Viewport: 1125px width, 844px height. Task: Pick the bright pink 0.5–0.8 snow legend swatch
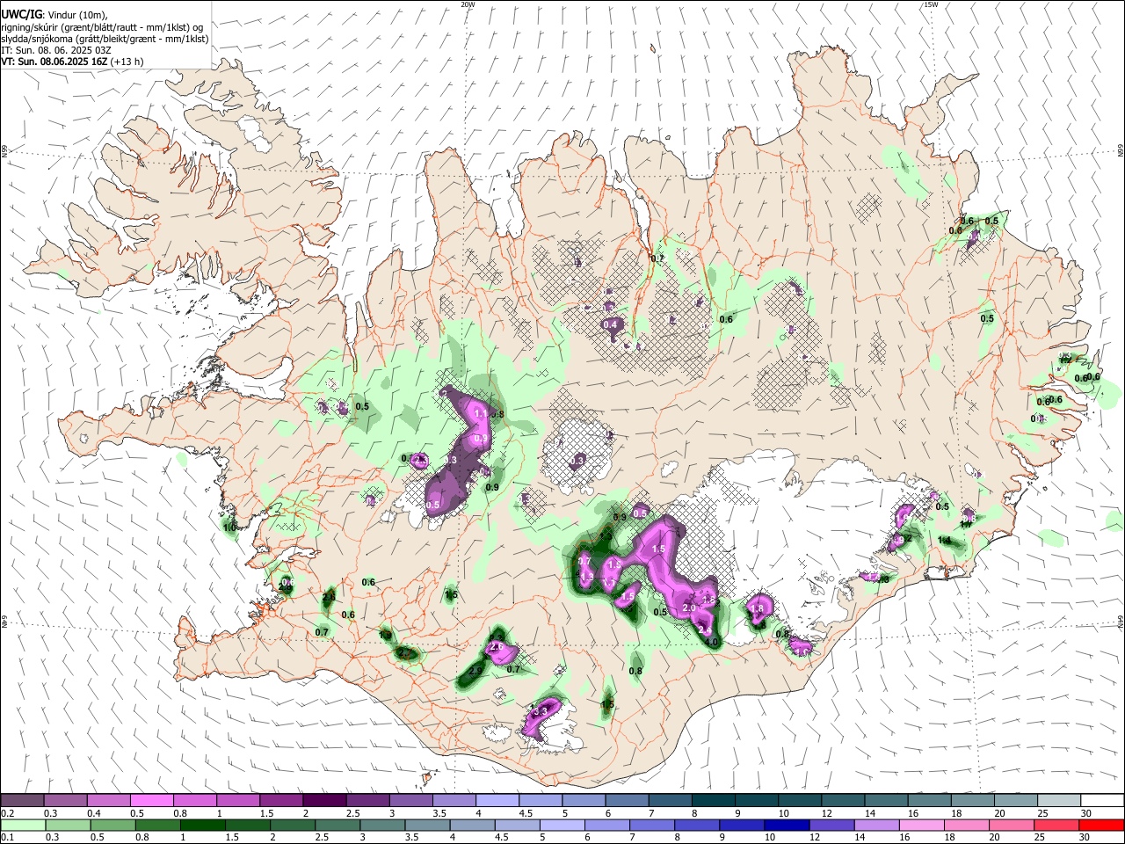[151, 801]
